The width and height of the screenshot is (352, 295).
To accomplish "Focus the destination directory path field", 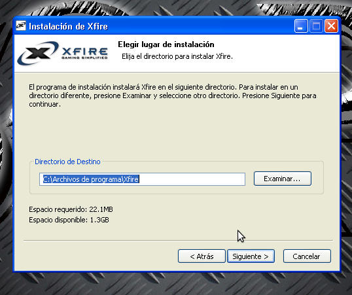I will pos(142,179).
